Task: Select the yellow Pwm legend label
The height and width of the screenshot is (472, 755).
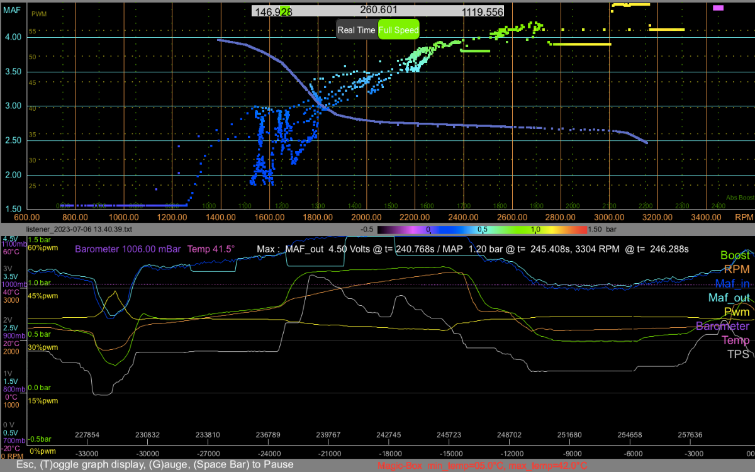Action: click(x=737, y=312)
